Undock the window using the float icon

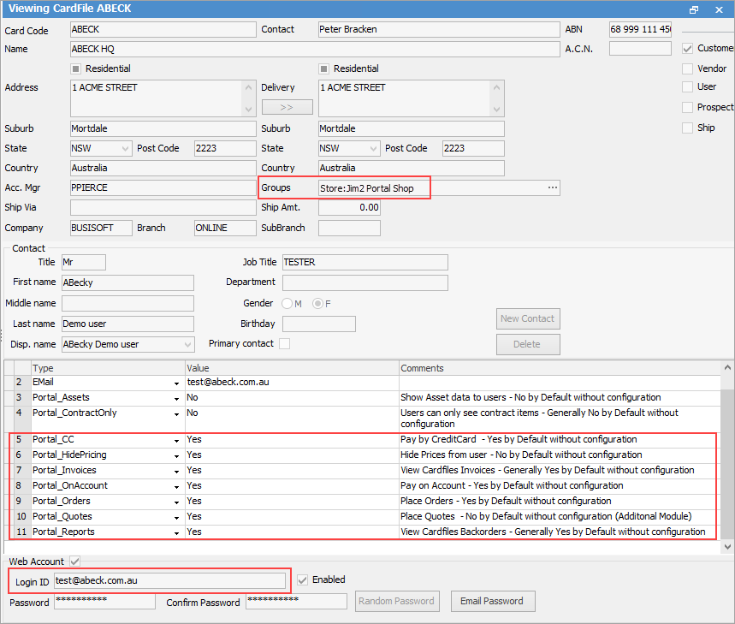(693, 9)
